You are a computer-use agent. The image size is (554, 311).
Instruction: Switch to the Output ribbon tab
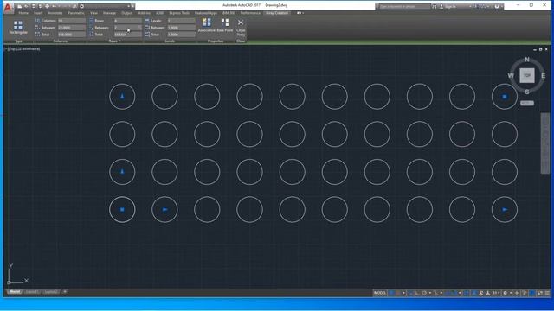click(x=127, y=13)
